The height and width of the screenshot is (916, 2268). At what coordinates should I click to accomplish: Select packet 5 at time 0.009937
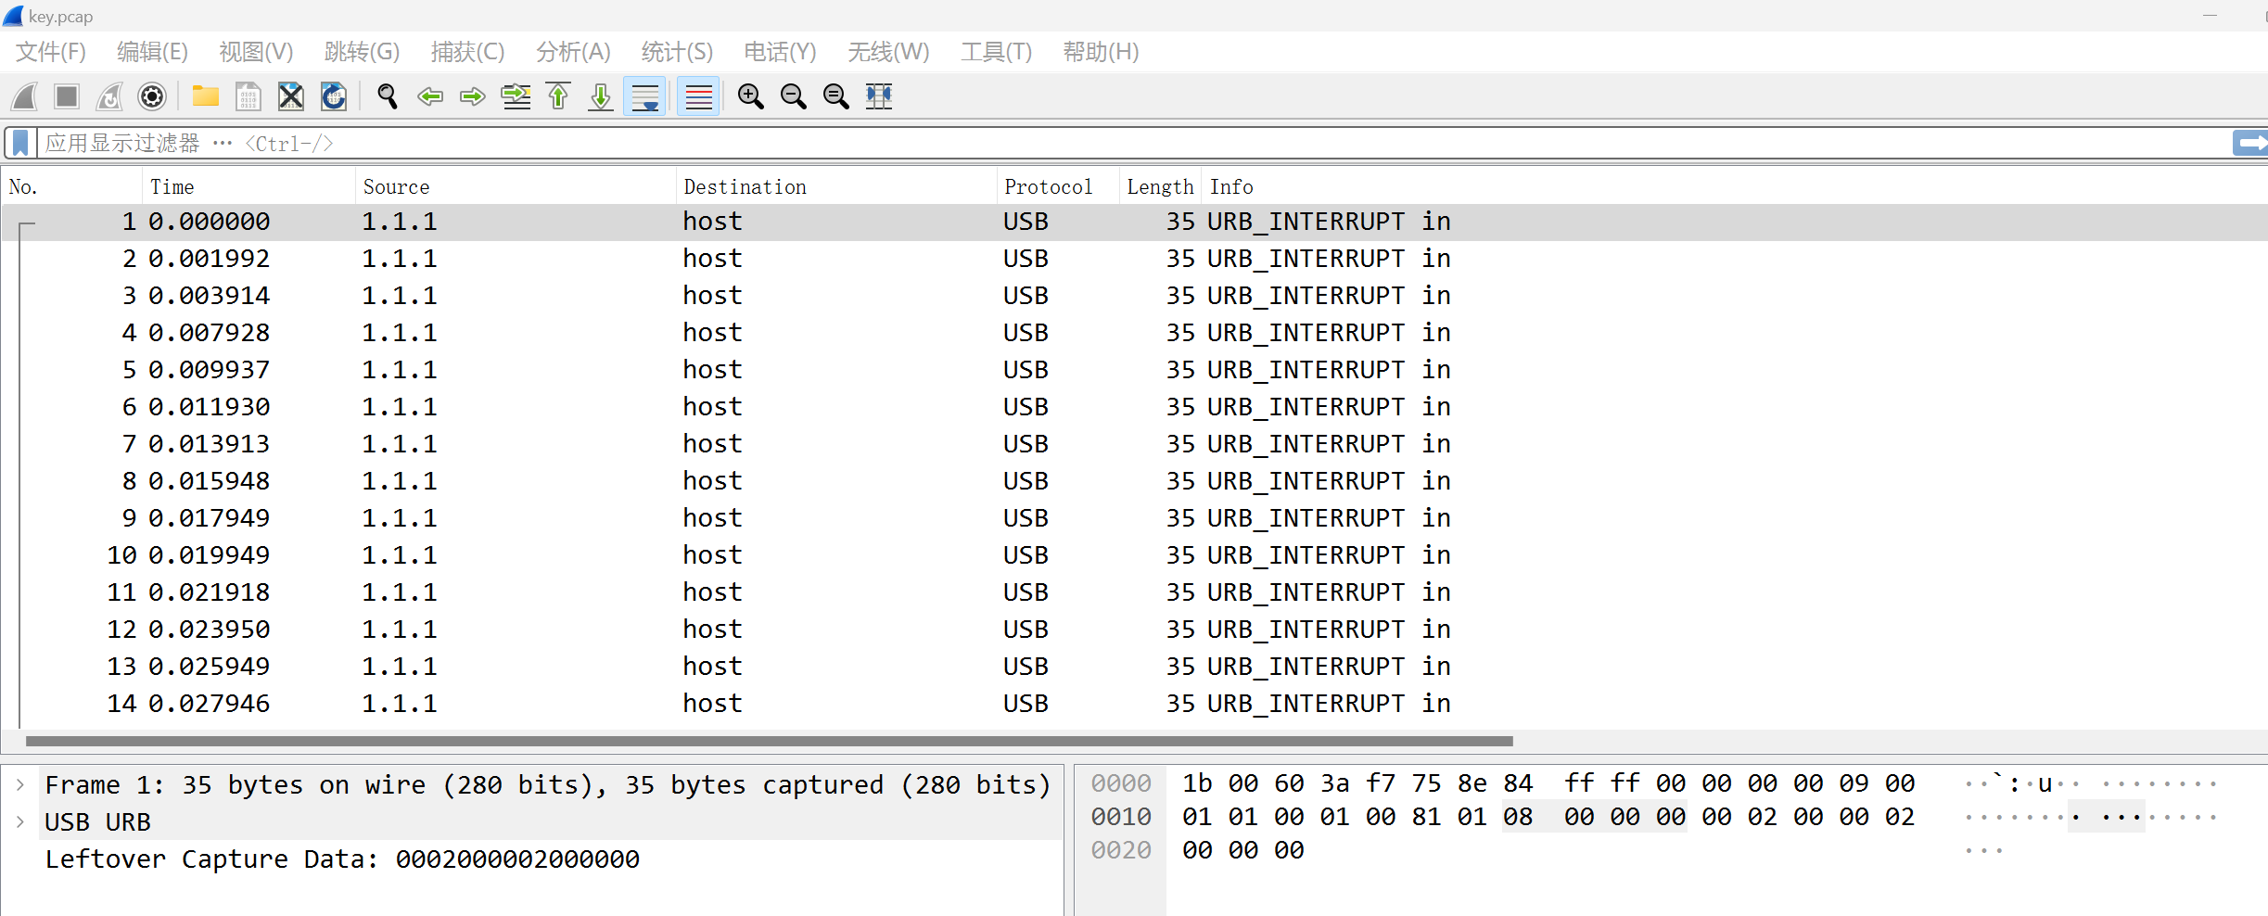(x=1135, y=370)
